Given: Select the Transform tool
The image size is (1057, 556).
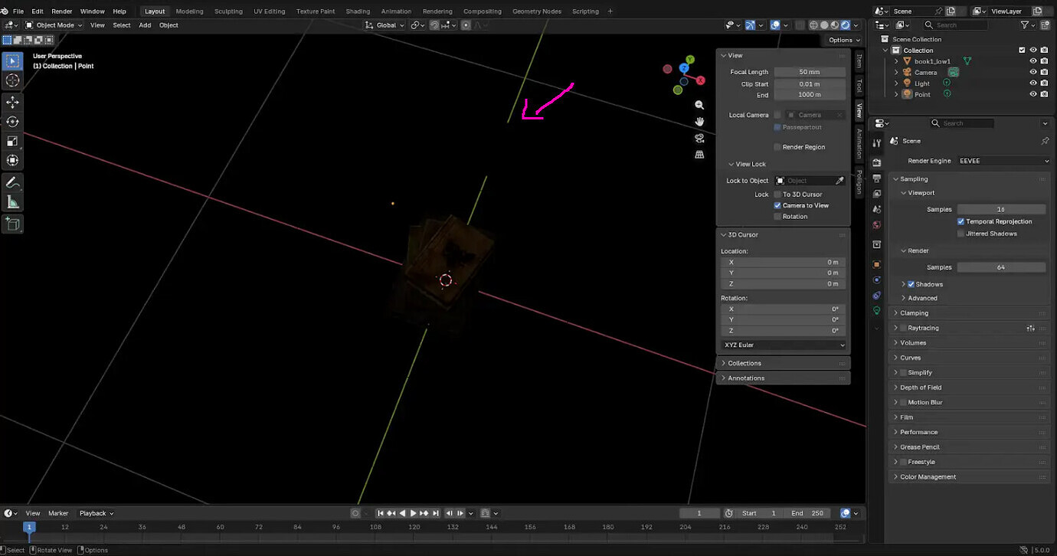Looking at the screenshot, I should click(13, 160).
